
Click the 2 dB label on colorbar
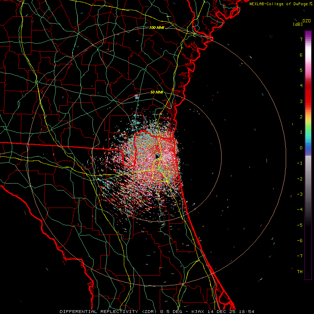301,117
